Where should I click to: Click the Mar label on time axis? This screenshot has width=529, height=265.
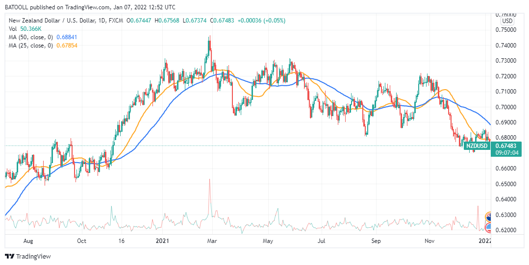click(x=211, y=241)
